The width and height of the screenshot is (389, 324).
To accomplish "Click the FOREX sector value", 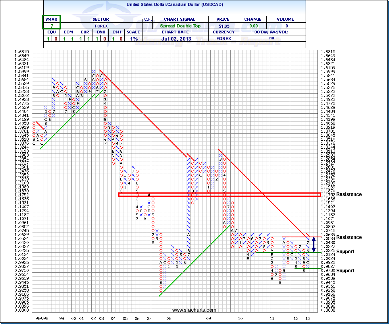I will pos(101,26).
